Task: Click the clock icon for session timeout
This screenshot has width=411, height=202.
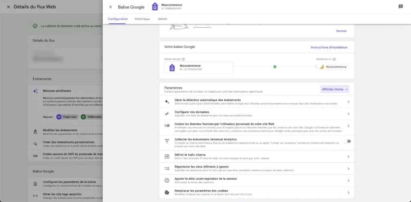Action: click(167, 180)
